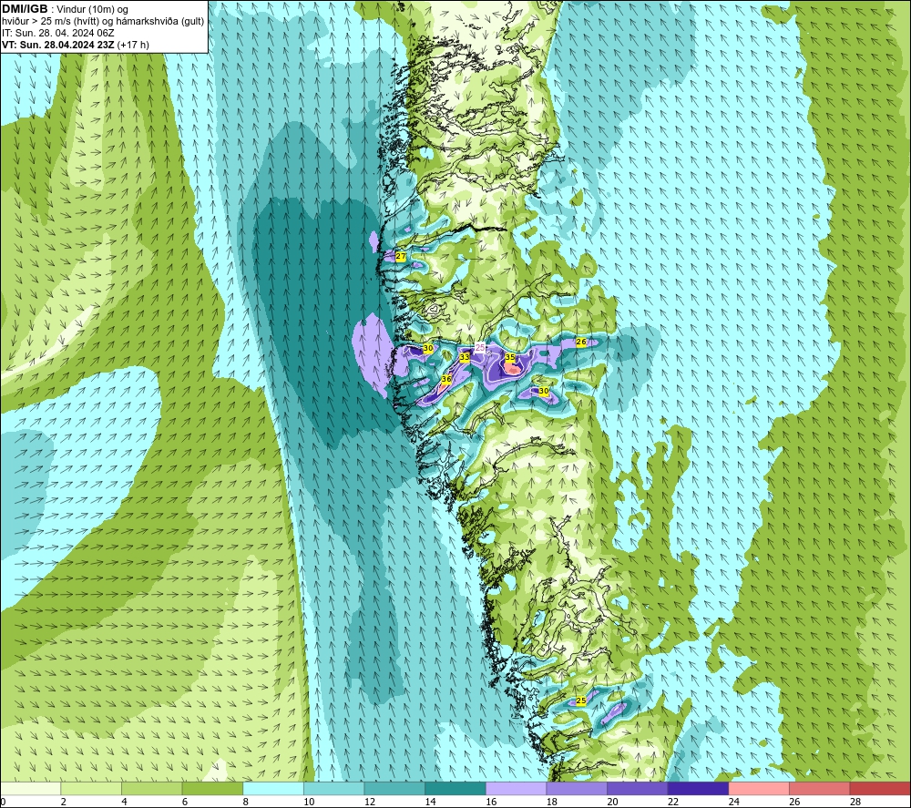The width and height of the screenshot is (911, 808).
Task: Click legend scale number 12
Action: [370, 802]
